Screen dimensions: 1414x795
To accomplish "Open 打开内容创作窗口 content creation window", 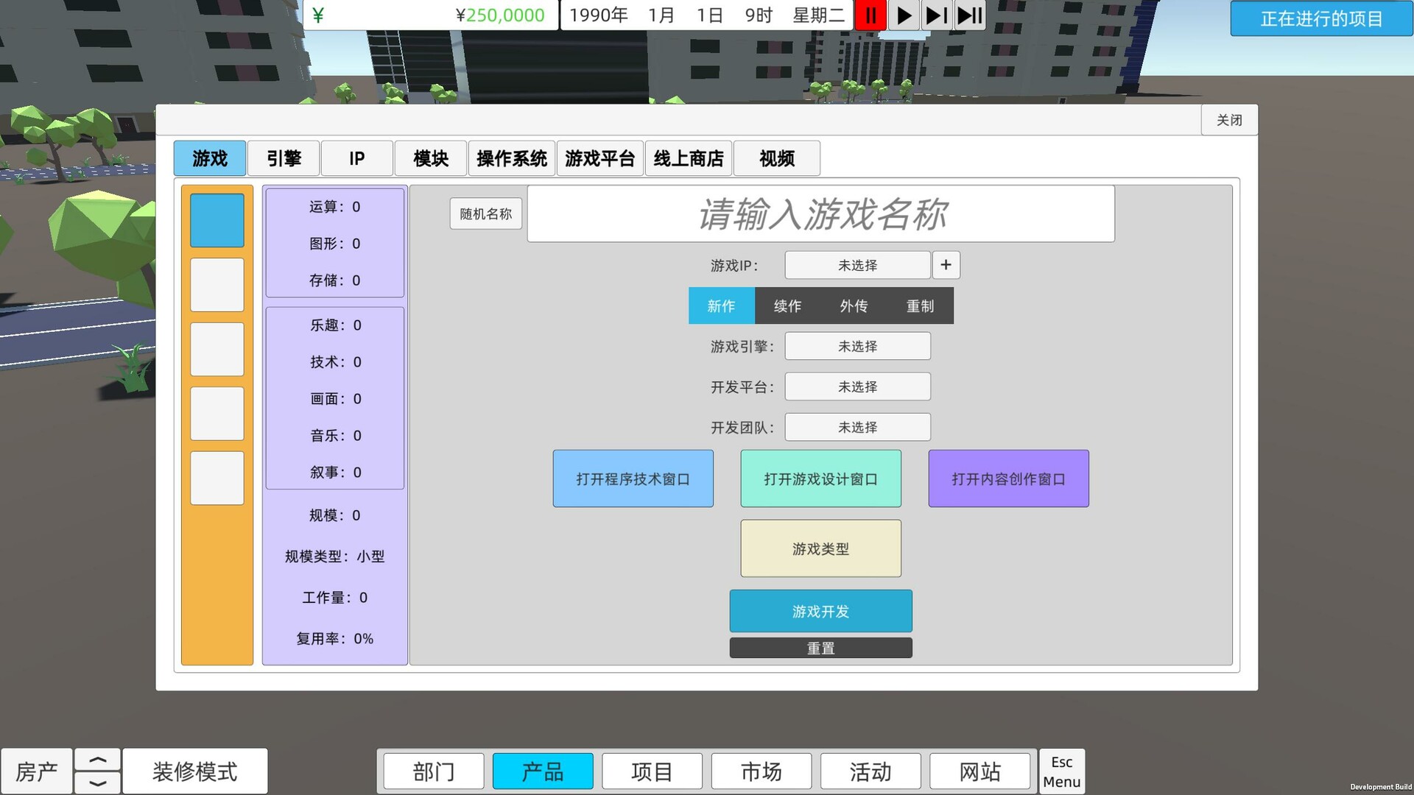I will tap(1008, 478).
